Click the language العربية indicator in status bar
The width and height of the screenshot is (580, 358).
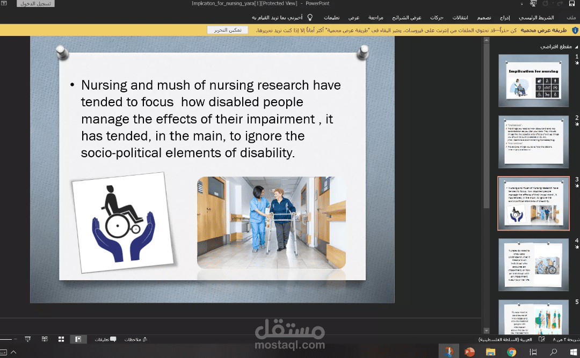(x=505, y=339)
